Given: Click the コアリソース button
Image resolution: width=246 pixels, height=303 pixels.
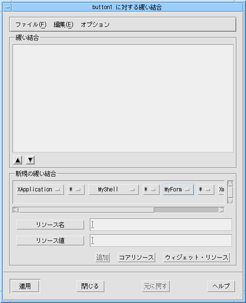Looking at the screenshot, I should 136,257.
